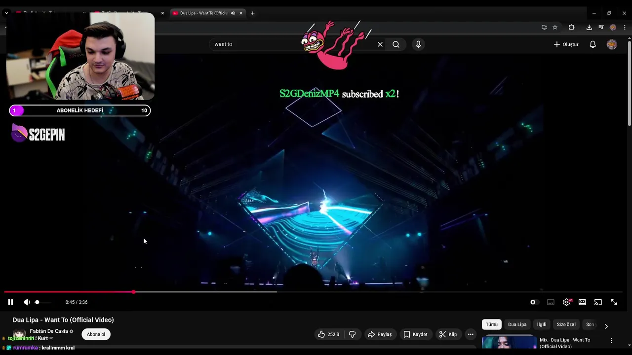Mute the tab via its audio icon

[233, 13]
